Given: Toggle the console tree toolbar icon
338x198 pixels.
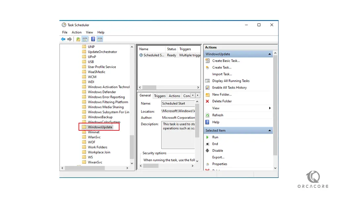Looking at the screenshot, I should pyautogui.click(x=85, y=39).
